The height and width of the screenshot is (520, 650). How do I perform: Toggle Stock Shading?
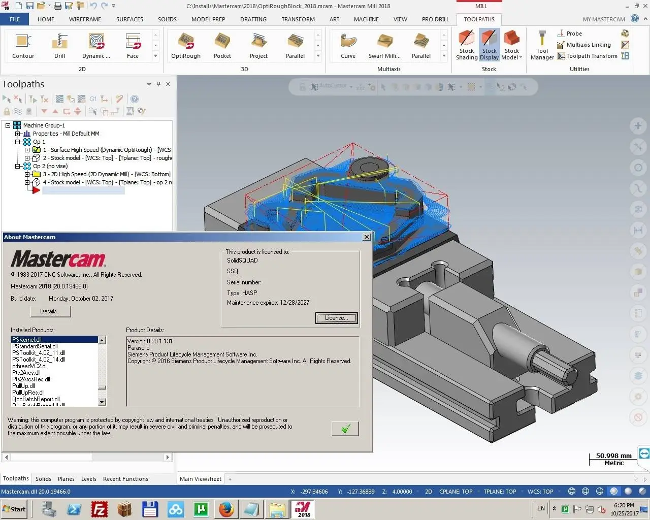tap(467, 45)
